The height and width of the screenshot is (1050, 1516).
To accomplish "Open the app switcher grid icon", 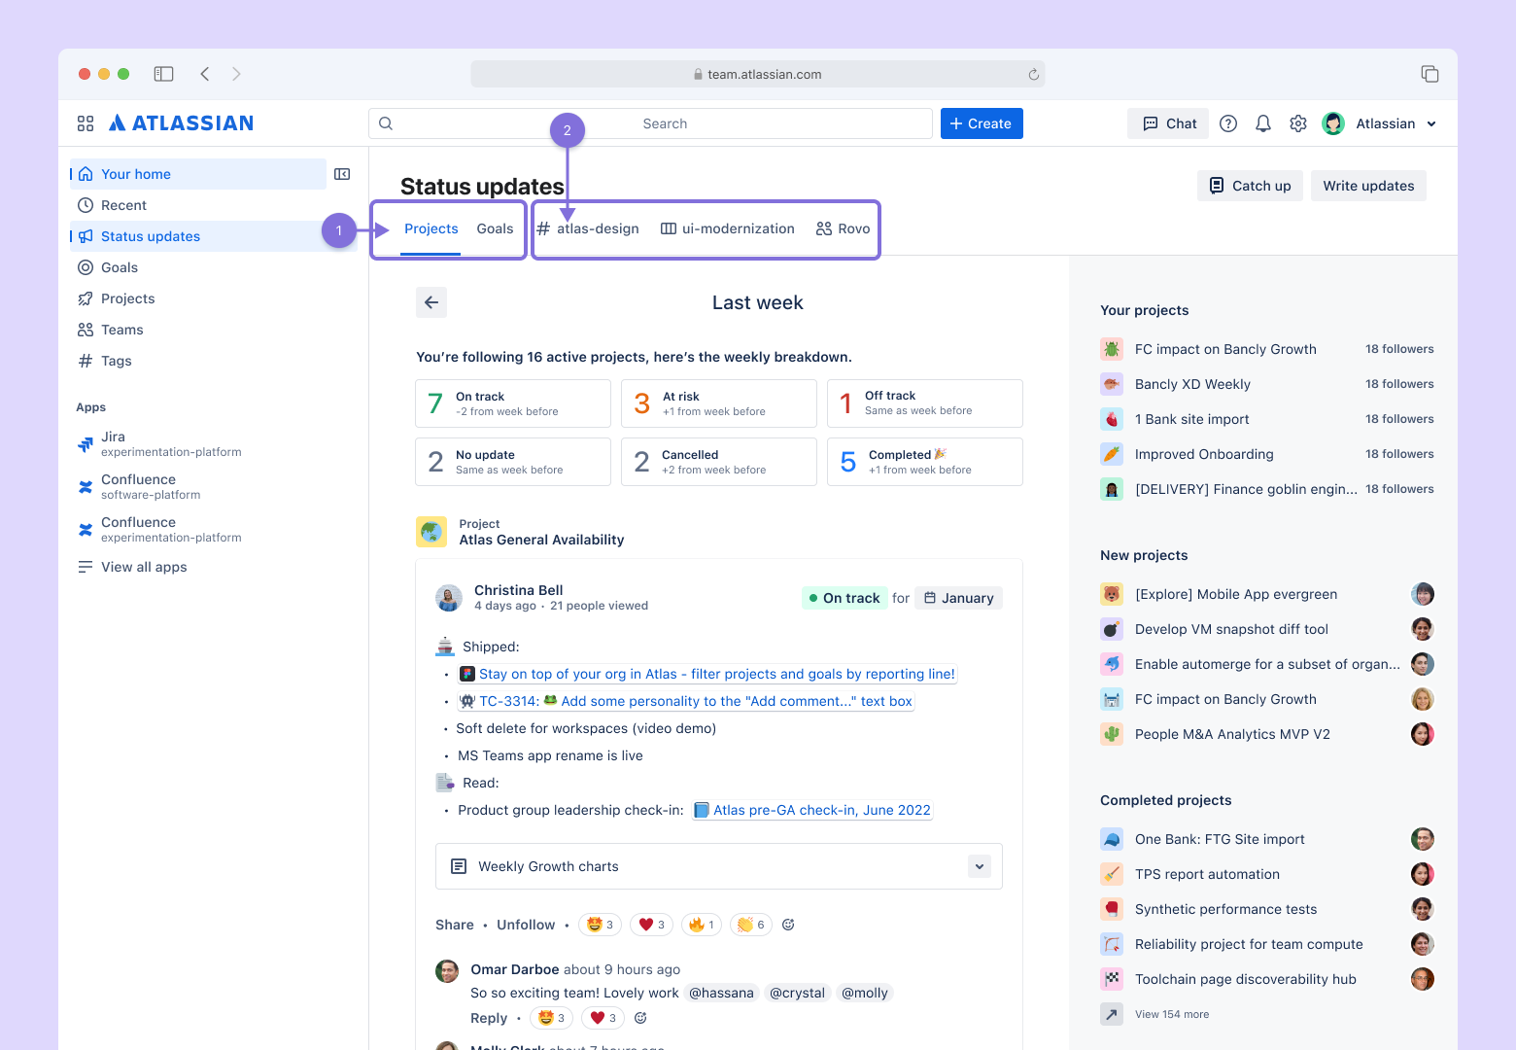I will pyautogui.click(x=86, y=122).
